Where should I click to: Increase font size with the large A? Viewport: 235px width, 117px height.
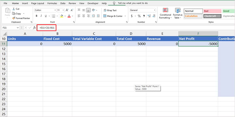coord(67,10)
